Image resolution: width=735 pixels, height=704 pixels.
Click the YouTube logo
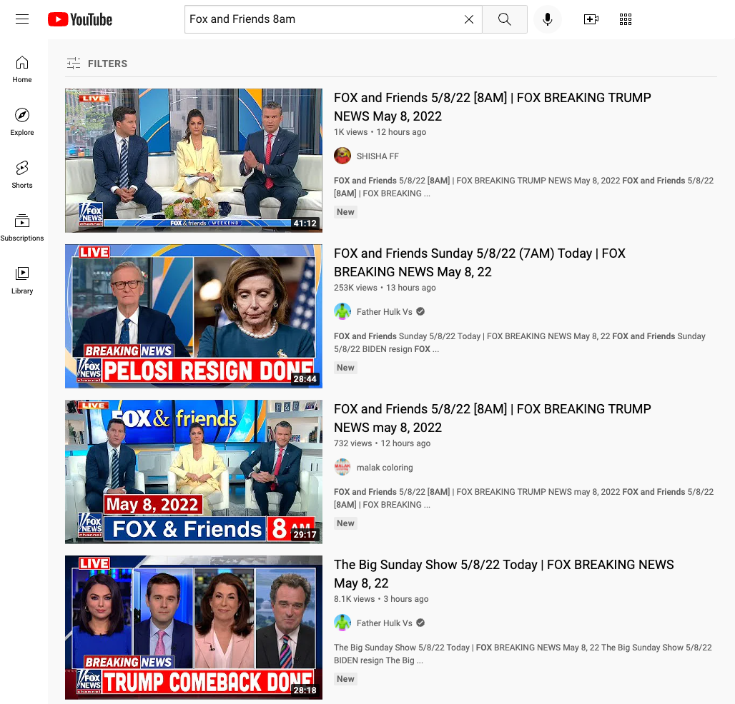pyautogui.click(x=80, y=19)
